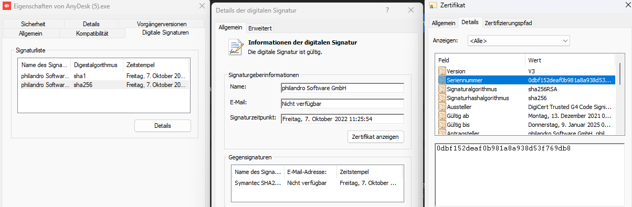
Task: Click the E-Mail field showing Nicht verfügbar
Action: tap(342, 103)
